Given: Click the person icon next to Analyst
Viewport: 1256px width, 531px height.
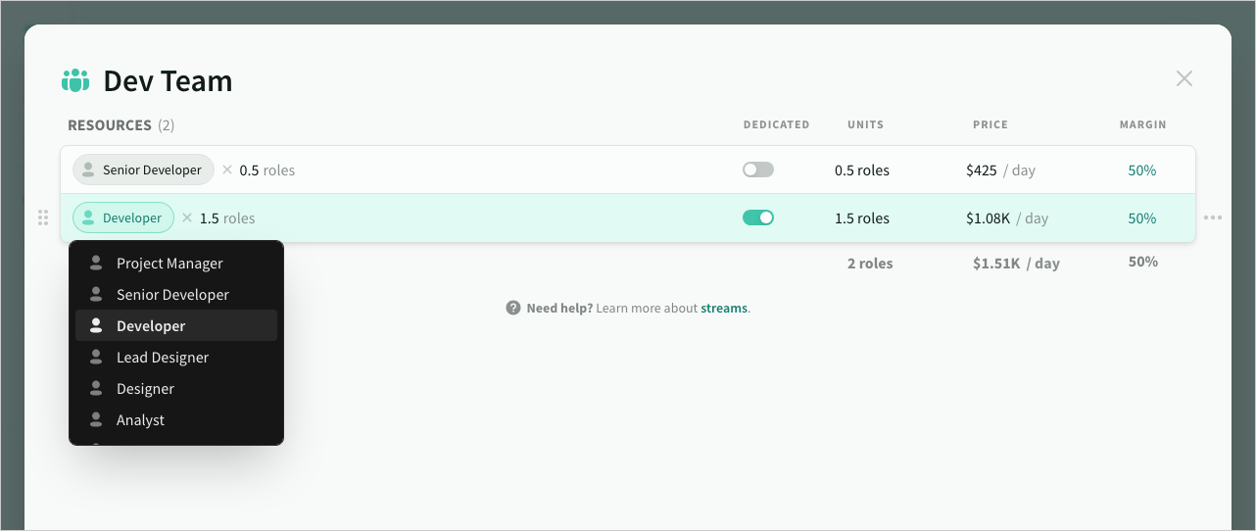Looking at the screenshot, I should click(x=96, y=419).
